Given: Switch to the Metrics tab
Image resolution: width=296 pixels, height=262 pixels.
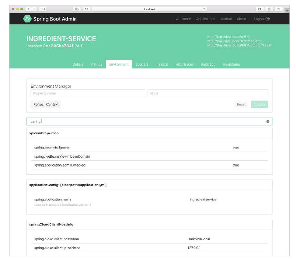Looking at the screenshot, I should click(x=96, y=64).
